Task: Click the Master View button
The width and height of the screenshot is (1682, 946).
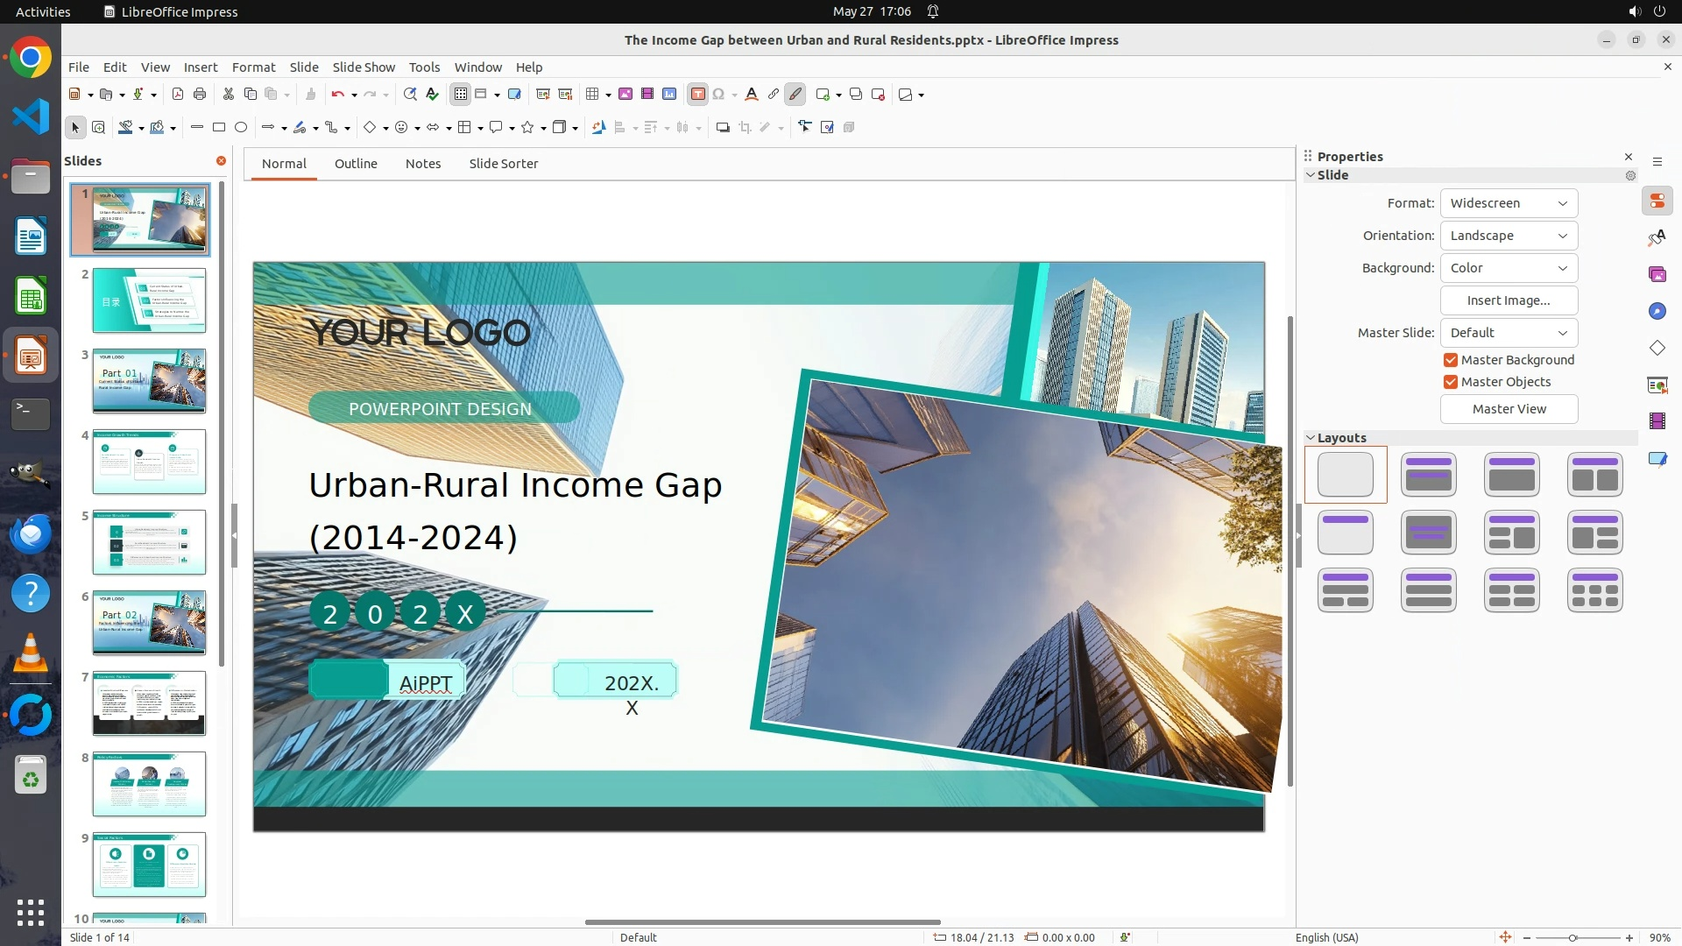Action: point(1509,409)
